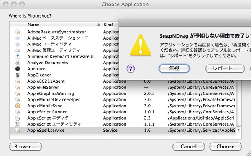Click the AppleGraphicsWarning icon
Image resolution: width=251 pixels, height=156 pixels.
coord(18,93)
